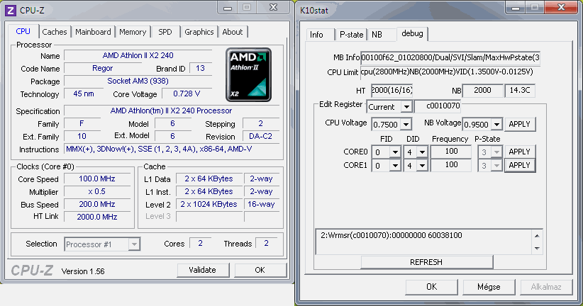Click the CORE0 Frequency field showing 100
The width and height of the screenshot is (583, 306).
tap(451, 152)
